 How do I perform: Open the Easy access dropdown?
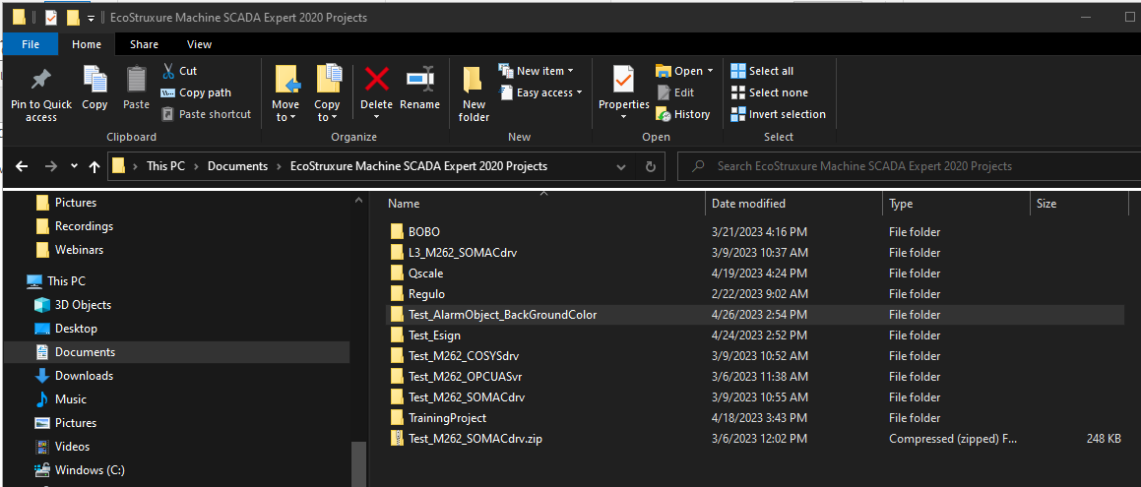539,92
